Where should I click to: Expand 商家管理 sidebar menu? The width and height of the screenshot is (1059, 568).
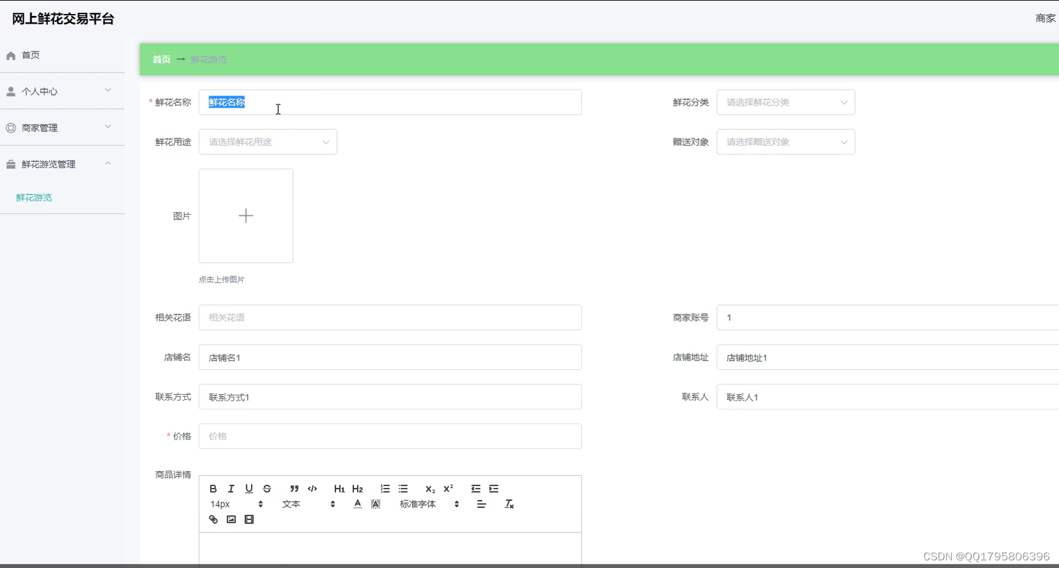point(62,127)
